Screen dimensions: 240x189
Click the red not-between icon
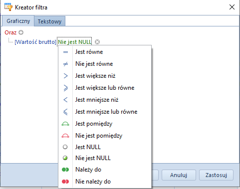[65, 136]
